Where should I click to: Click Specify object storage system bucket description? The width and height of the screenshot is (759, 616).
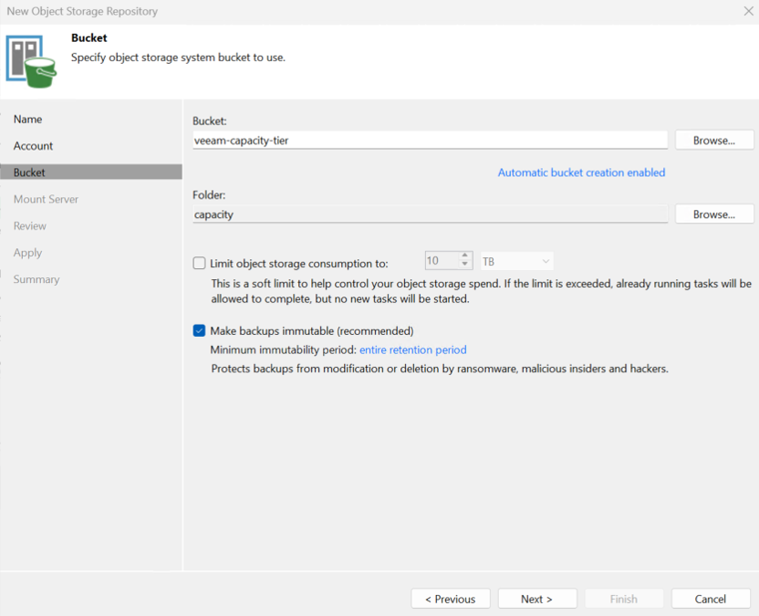coord(178,57)
